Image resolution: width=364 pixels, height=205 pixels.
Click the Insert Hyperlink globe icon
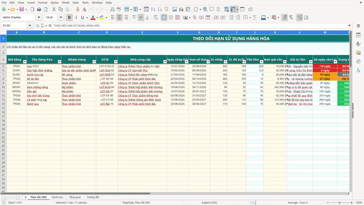click(205, 9)
